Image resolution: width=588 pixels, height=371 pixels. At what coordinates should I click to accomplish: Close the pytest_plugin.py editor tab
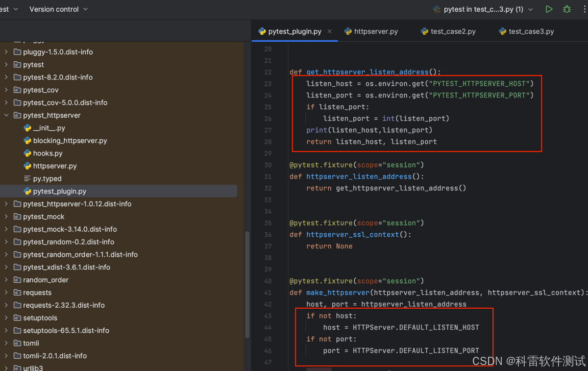tap(330, 31)
